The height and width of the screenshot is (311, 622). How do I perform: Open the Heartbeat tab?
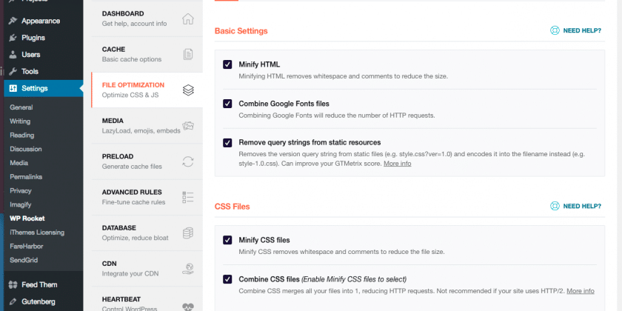click(x=147, y=299)
